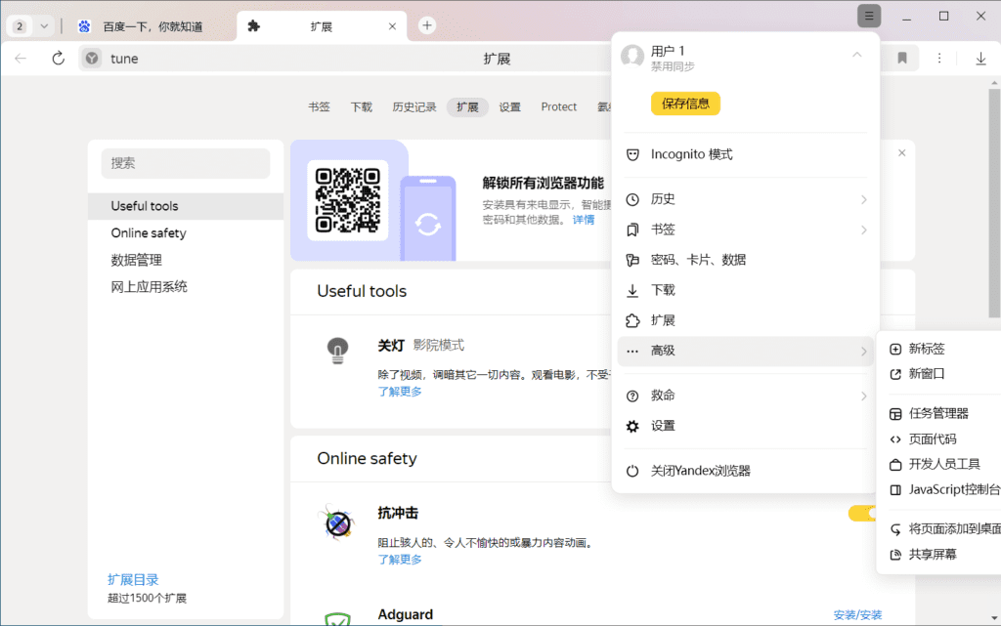Dismiss the banner with its close X
The image size is (1001, 626).
coord(901,153)
